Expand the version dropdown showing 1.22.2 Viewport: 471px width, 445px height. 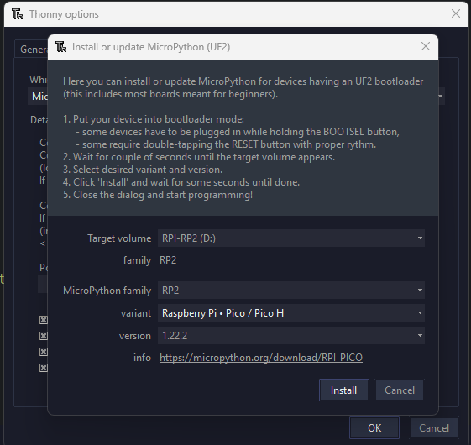coord(291,336)
